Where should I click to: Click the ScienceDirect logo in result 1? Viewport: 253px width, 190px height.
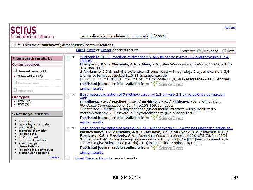click(x=167, y=84)
